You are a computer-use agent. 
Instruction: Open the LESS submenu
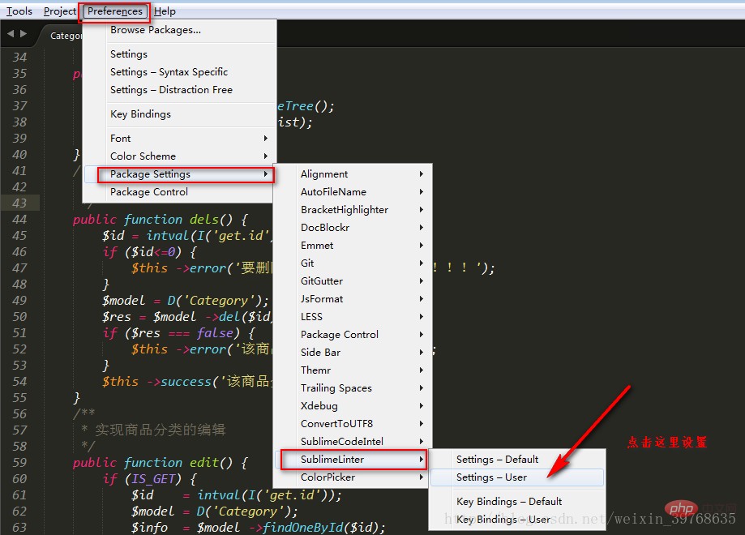353,317
